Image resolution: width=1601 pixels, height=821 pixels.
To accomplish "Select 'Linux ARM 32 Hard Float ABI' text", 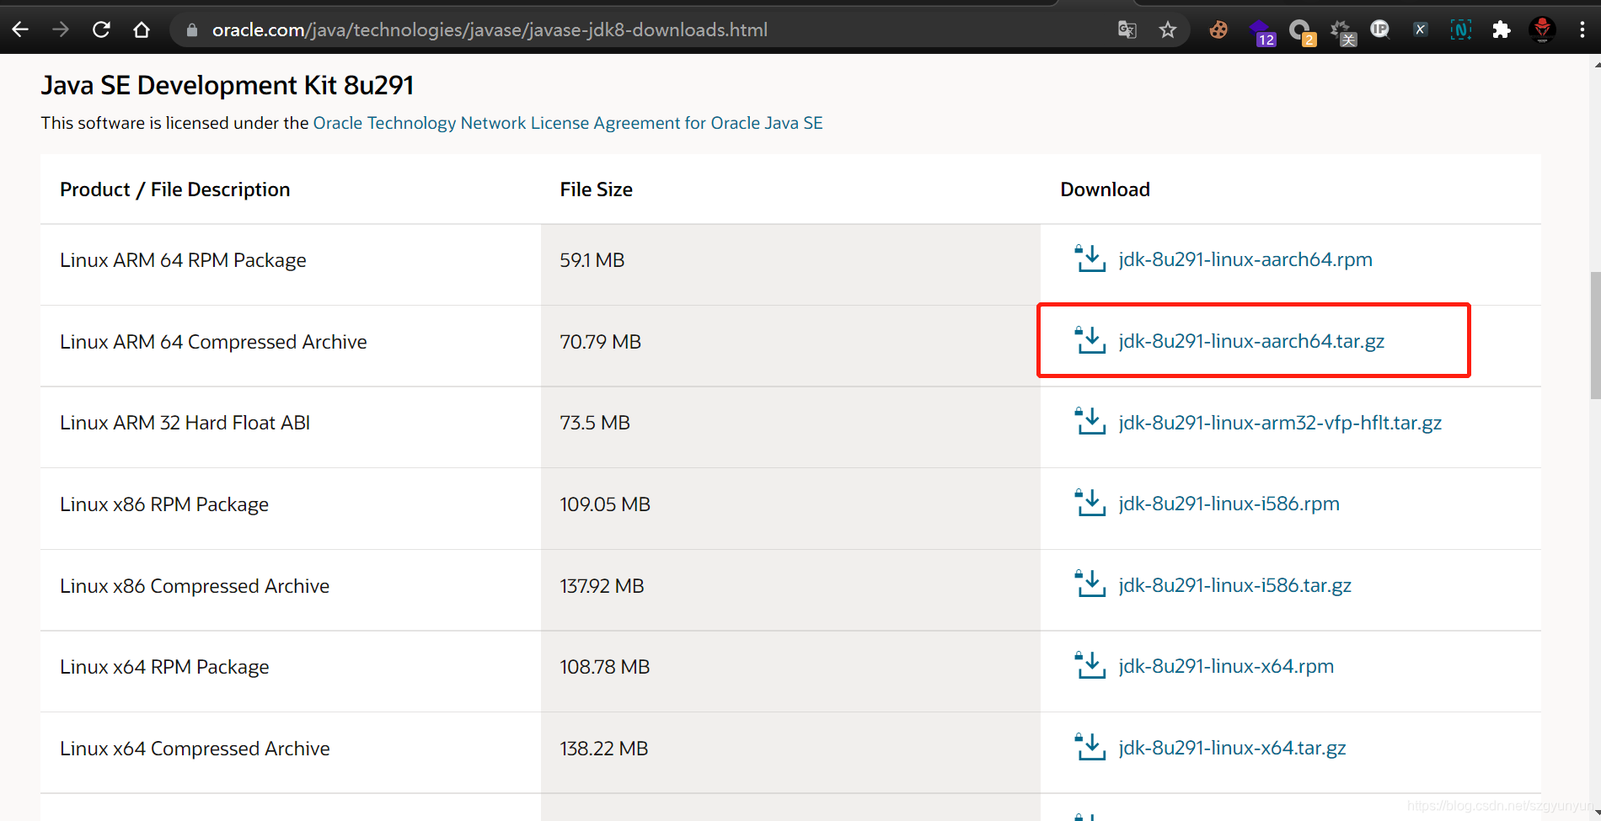I will coord(185,423).
